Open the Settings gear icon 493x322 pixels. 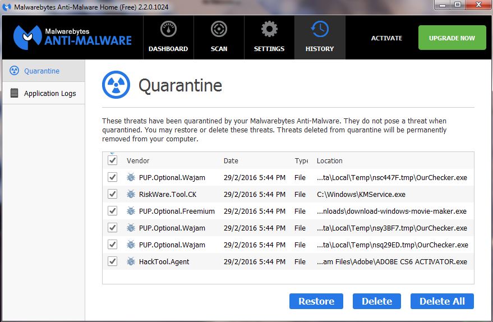(x=269, y=29)
